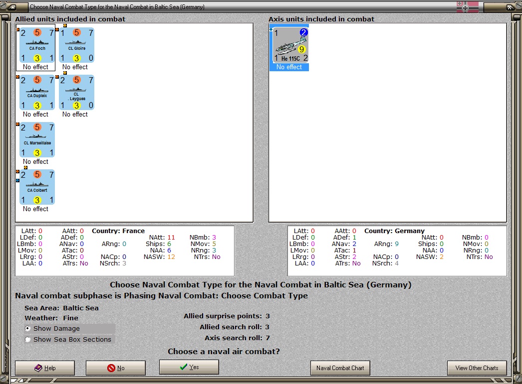Select the CA Dupleix cruiser unit counter
This screenshot has width=522, height=384.
point(37,93)
